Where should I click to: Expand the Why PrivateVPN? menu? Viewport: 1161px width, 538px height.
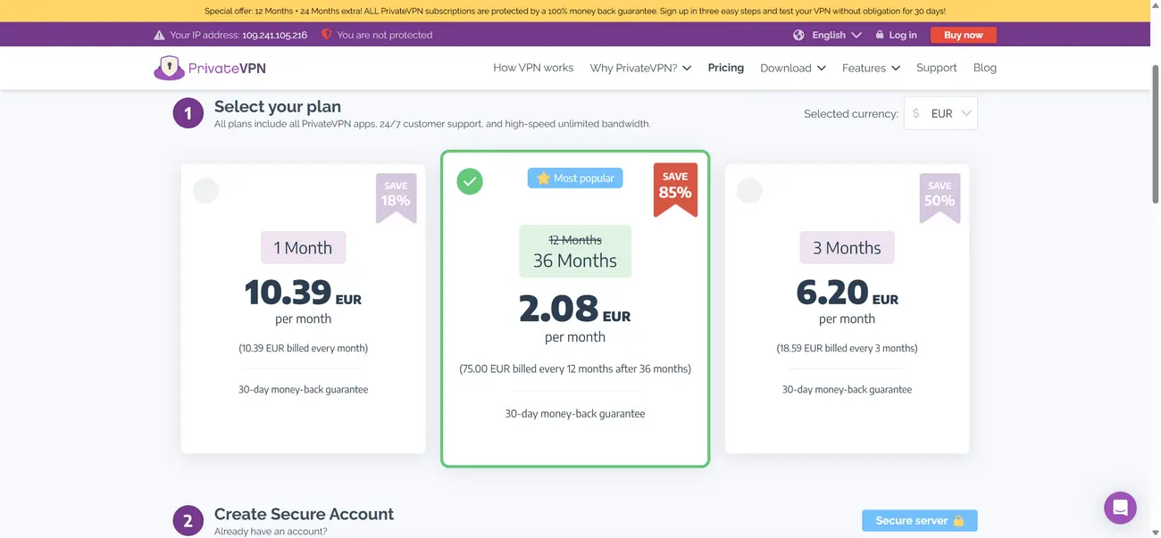click(640, 68)
